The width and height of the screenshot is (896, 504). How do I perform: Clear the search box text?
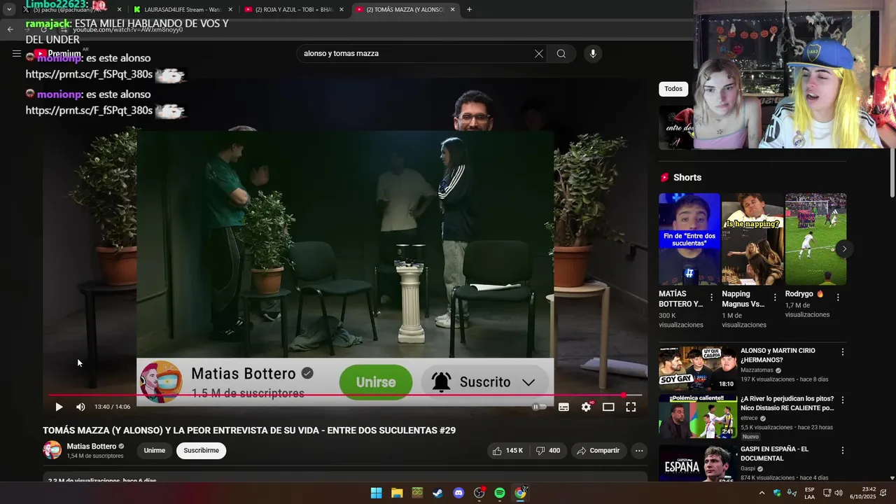[539, 54]
